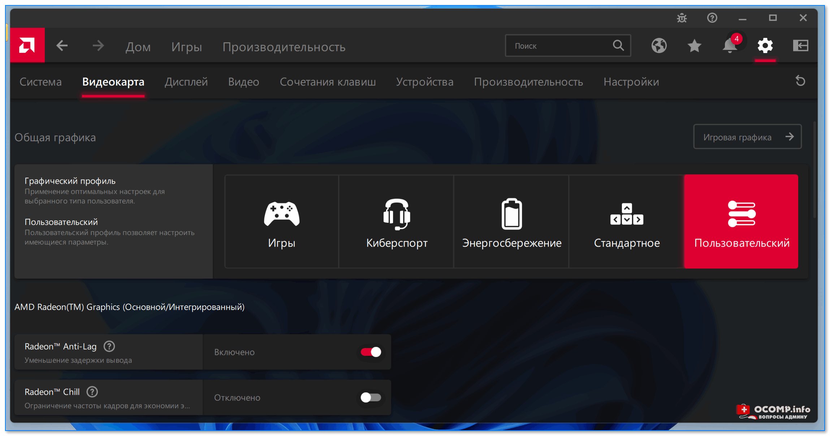Show Radeon Chill help tooltip icon
830x436 pixels.
point(92,392)
